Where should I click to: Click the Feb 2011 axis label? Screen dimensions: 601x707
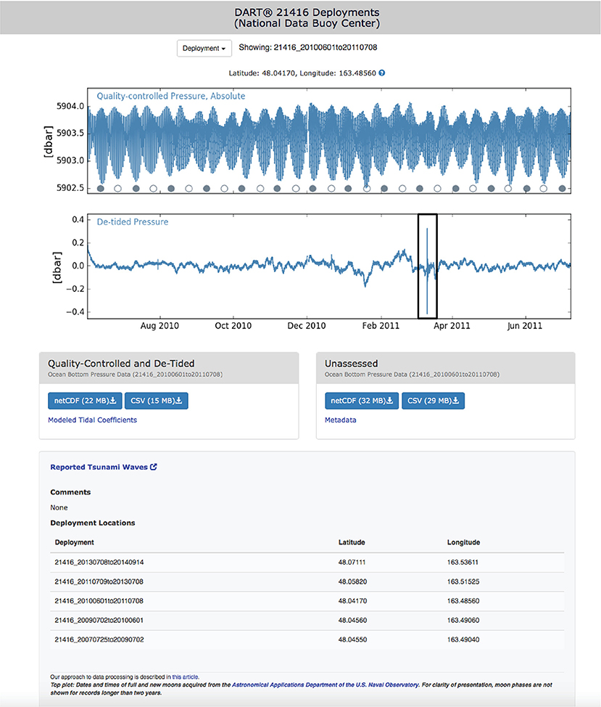coord(381,325)
